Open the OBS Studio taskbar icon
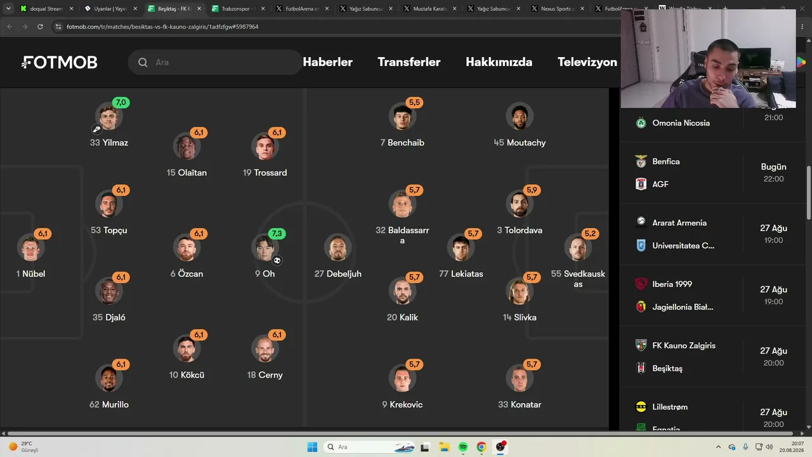This screenshot has width=812, height=457. pos(501,447)
